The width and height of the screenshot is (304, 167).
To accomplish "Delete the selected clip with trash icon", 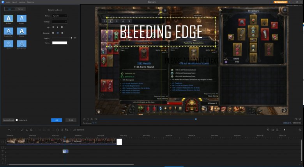I will [x=31, y=130].
